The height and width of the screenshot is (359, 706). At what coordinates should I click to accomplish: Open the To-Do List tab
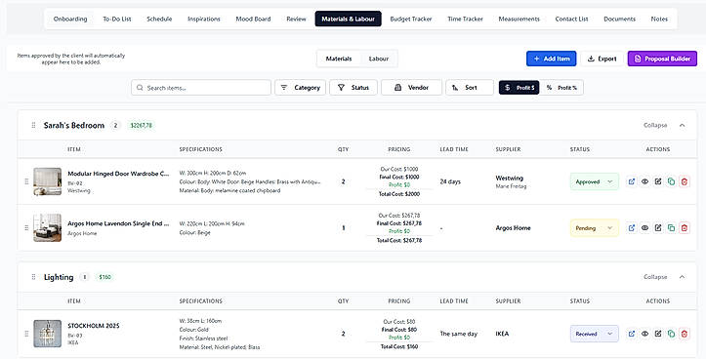click(117, 19)
